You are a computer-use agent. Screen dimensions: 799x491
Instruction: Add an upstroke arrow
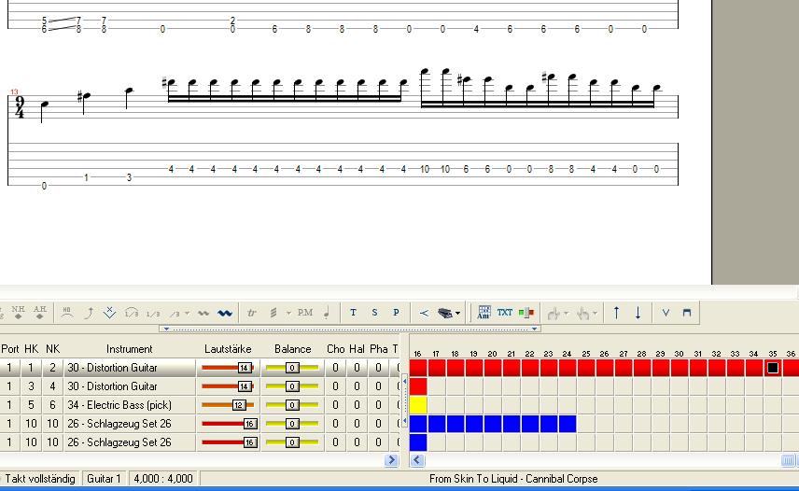click(x=617, y=313)
